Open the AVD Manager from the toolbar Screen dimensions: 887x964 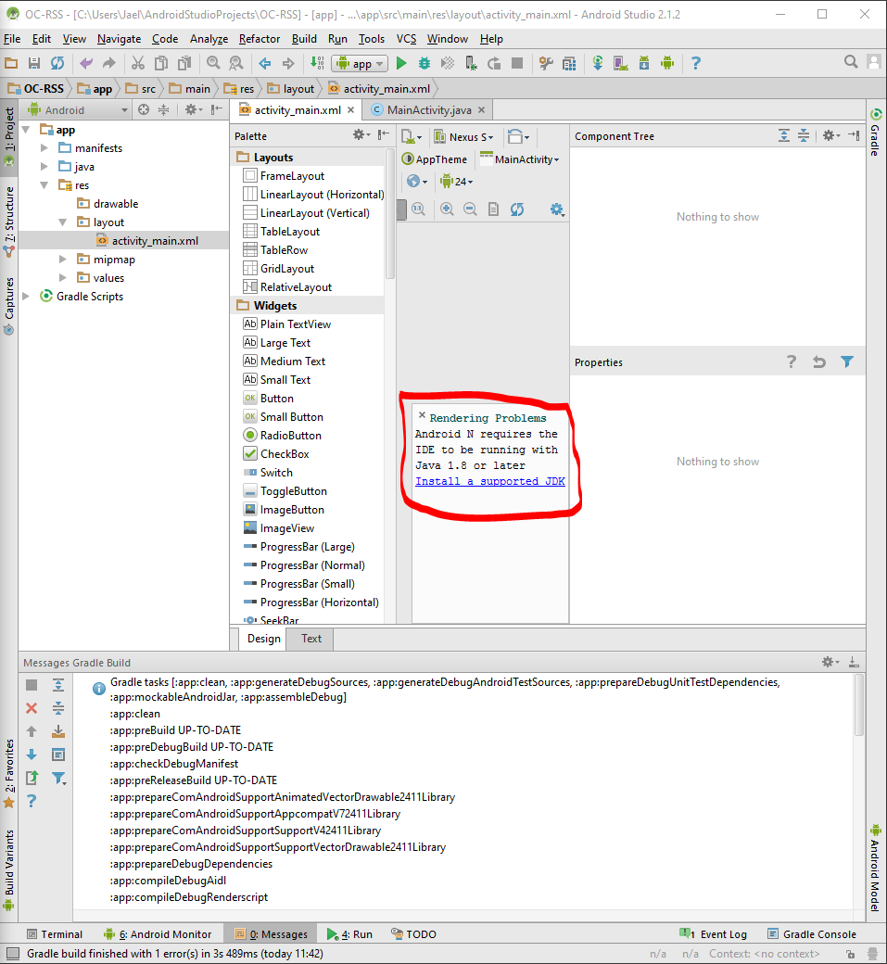click(622, 63)
